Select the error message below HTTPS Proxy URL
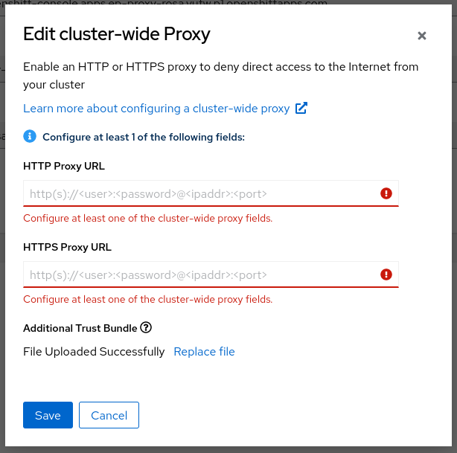This screenshot has width=457, height=453. click(148, 300)
